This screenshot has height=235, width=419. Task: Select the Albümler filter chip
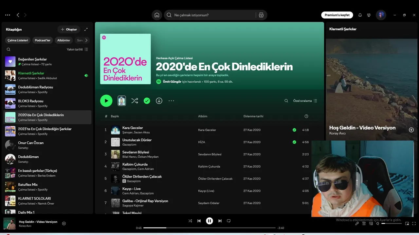click(64, 40)
